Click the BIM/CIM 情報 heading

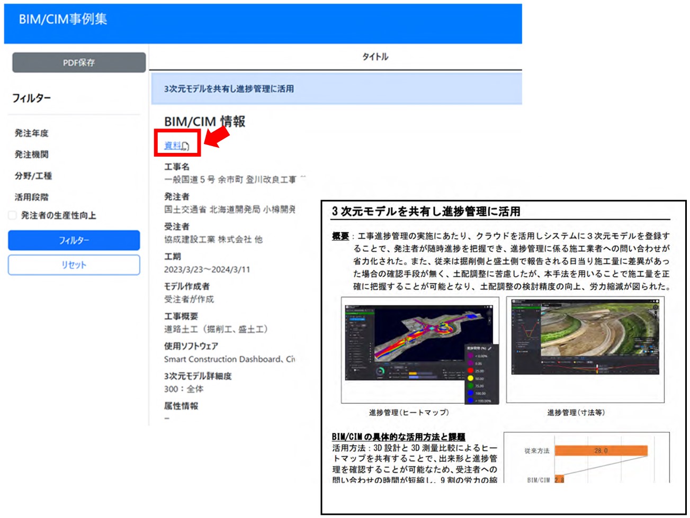click(204, 121)
